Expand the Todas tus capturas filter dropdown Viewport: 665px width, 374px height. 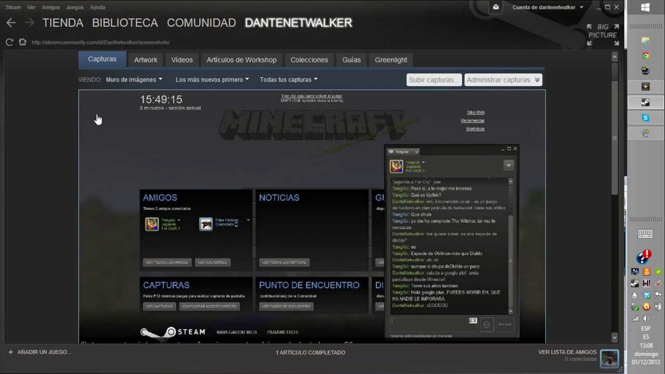288,79
